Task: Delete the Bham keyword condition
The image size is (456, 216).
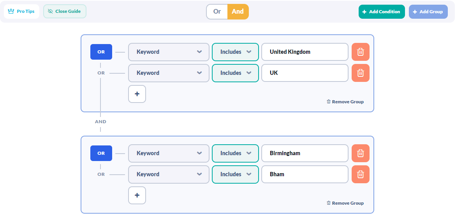Action: click(360, 174)
